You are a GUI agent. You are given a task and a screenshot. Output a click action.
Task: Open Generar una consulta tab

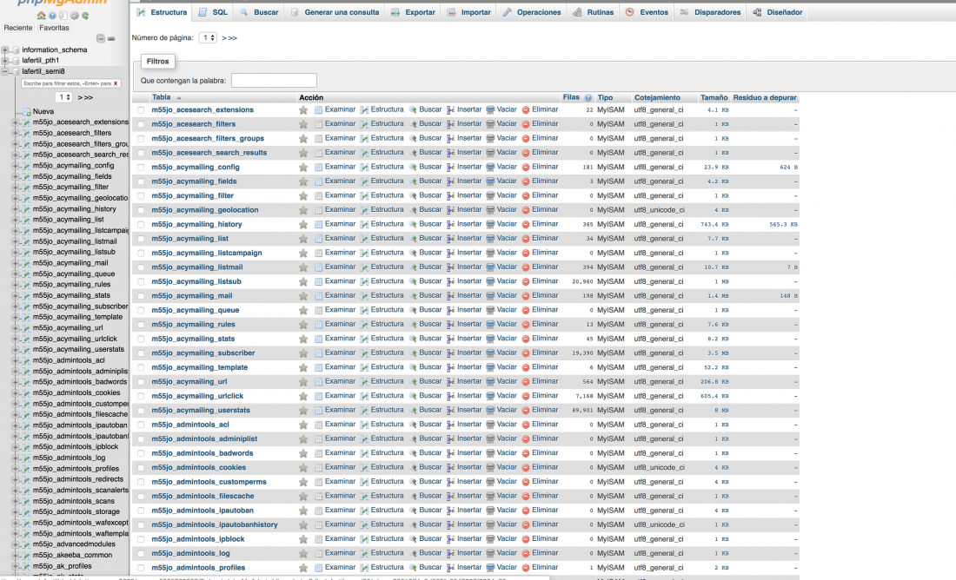tap(335, 12)
